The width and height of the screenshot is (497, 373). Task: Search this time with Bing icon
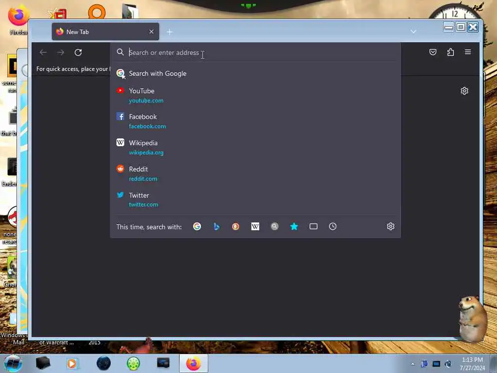216,226
